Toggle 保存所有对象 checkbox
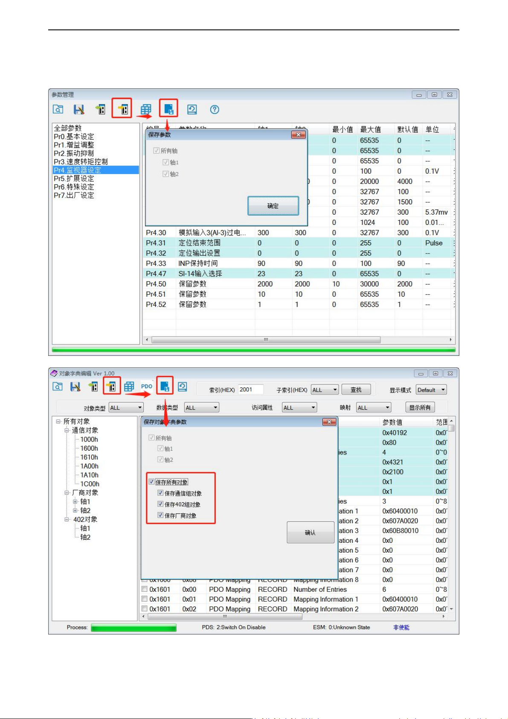Viewport: 508px width, 719px height. pyautogui.click(x=151, y=482)
